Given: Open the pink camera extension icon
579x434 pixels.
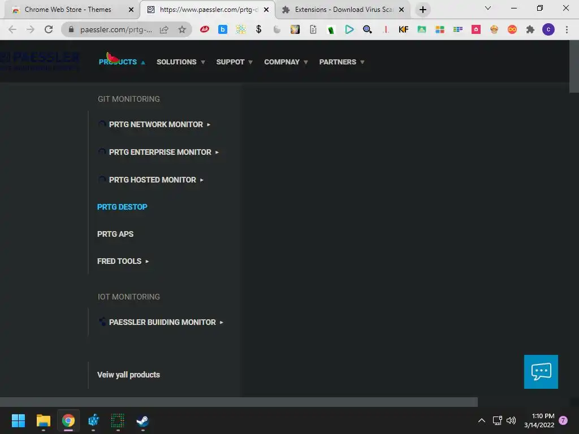Looking at the screenshot, I should pyautogui.click(x=476, y=29).
